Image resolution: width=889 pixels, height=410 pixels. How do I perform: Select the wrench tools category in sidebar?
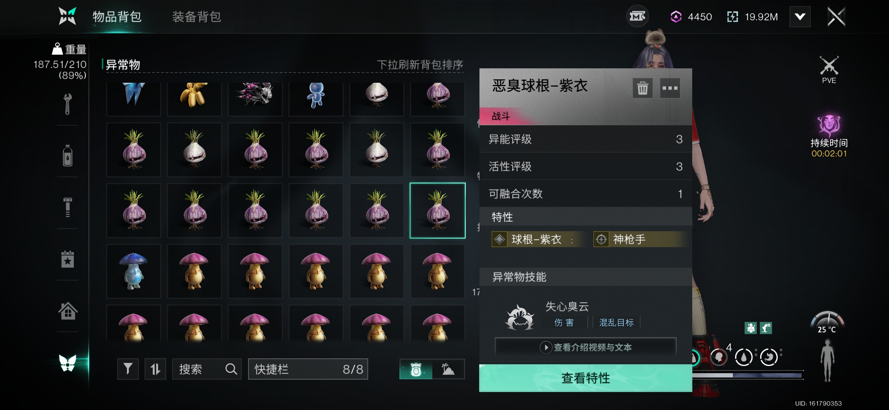(68, 104)
